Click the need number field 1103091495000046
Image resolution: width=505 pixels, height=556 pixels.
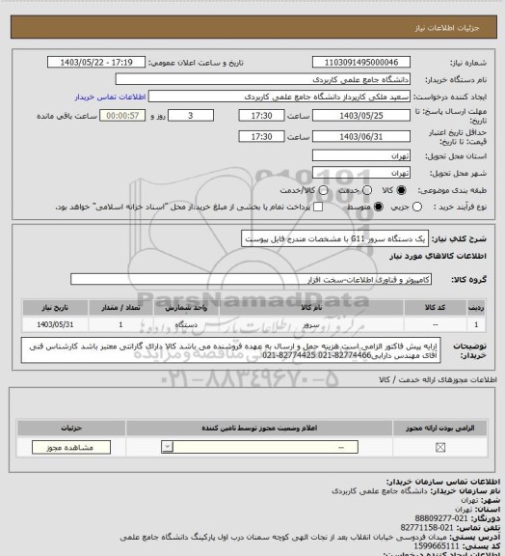(x=361, y=63)
